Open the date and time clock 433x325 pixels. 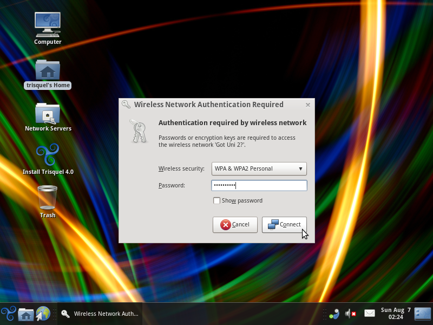[x=396, y=314]
